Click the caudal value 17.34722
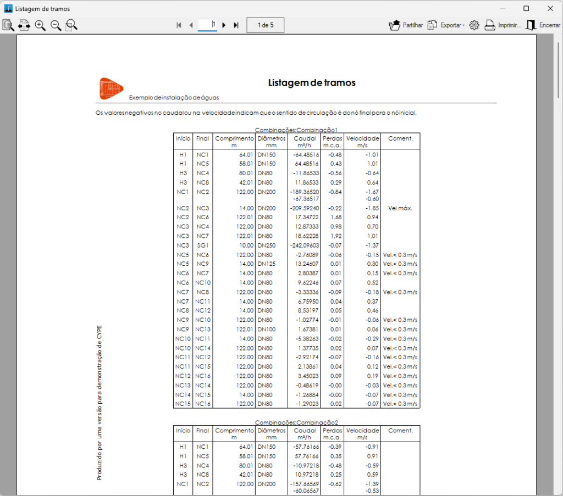The image size is (563, 496). pos(306,217)
